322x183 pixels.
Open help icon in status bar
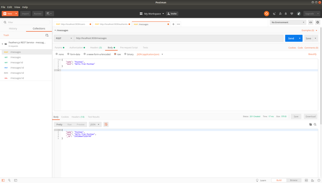click(319, 180)
